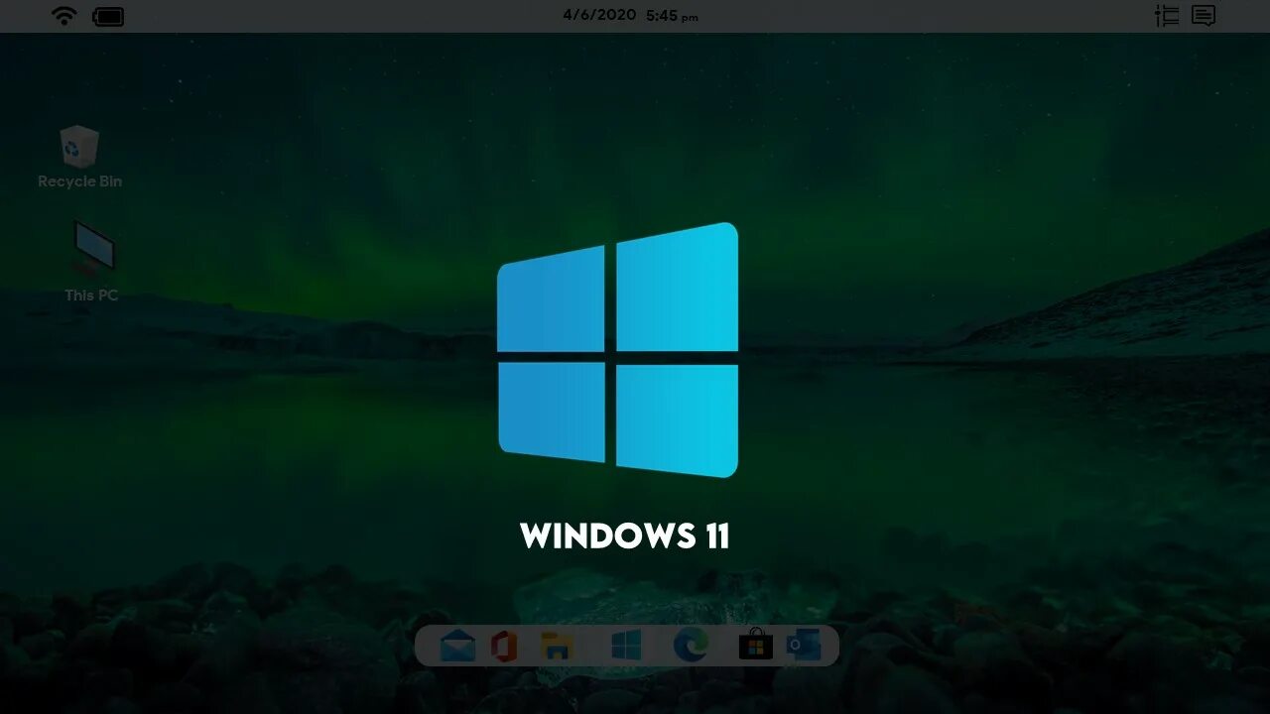Open Microsoft Store from the dock

click(x=755, y=645)
